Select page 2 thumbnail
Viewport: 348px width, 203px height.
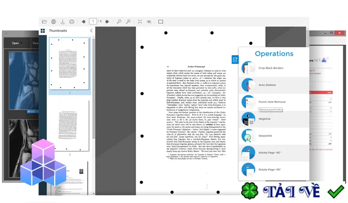point(71,125)
